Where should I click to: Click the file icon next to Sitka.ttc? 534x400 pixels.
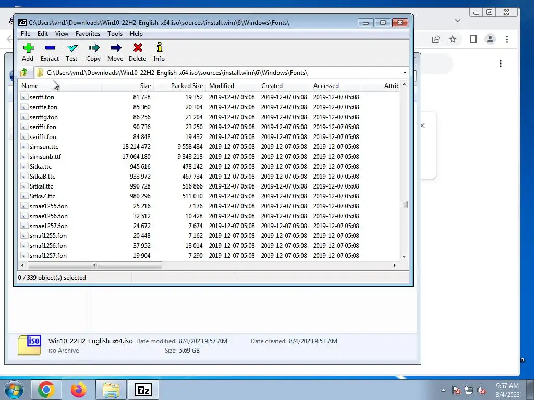tap(24, 166)
